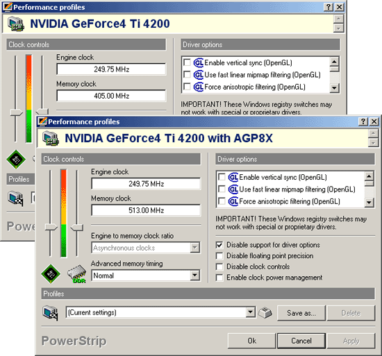
Task: Click scroll down arrow of front window driver options list
Action: click(369, 202)
